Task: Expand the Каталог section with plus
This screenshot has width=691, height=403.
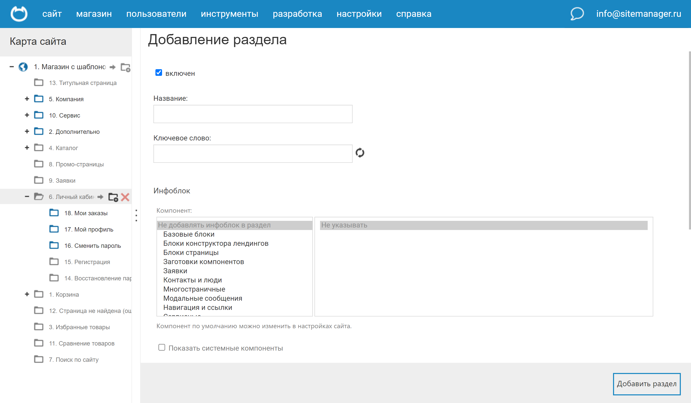Action: tap(27, 148)
